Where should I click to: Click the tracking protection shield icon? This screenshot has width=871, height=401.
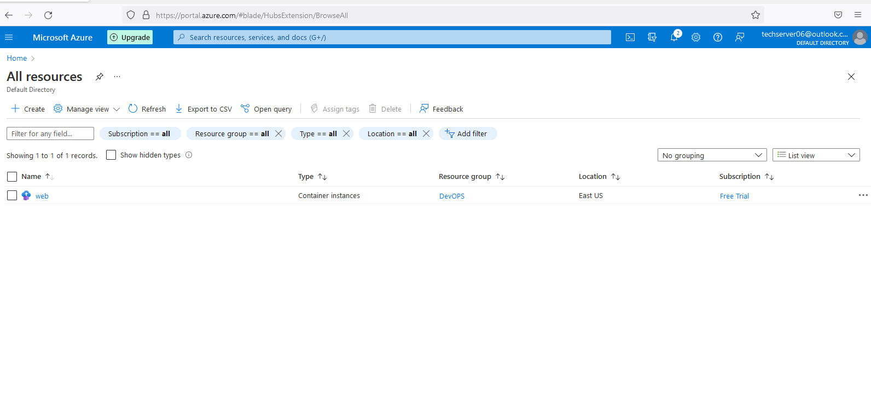[131, 15]
